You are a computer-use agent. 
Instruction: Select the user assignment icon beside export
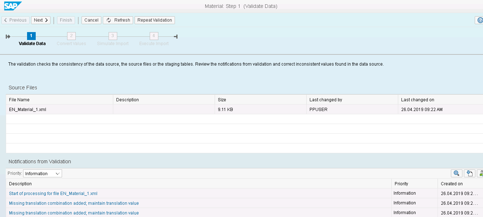[x=481, y=173]
